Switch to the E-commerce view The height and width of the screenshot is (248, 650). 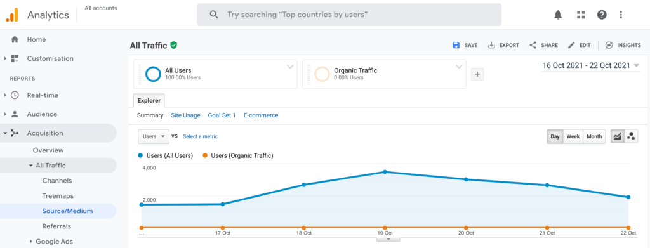coord(261,115)
